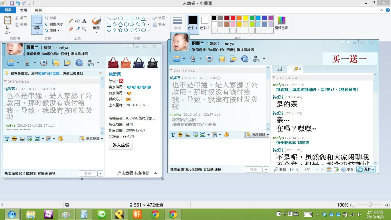391x220 pixels.
Task: Pick the red color swatch
Action: 233,18
